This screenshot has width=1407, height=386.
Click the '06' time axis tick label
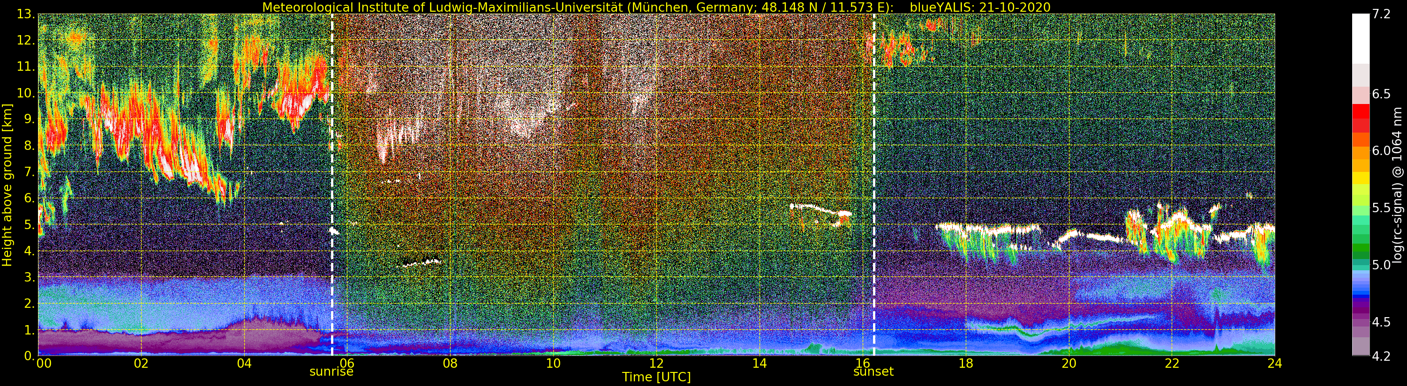pyautogui.click(x=347, y=363)
